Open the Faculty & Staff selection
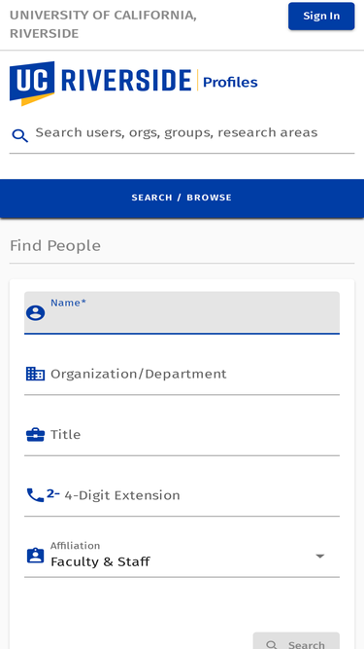The image size is (364, 649). tap(182, 557)
